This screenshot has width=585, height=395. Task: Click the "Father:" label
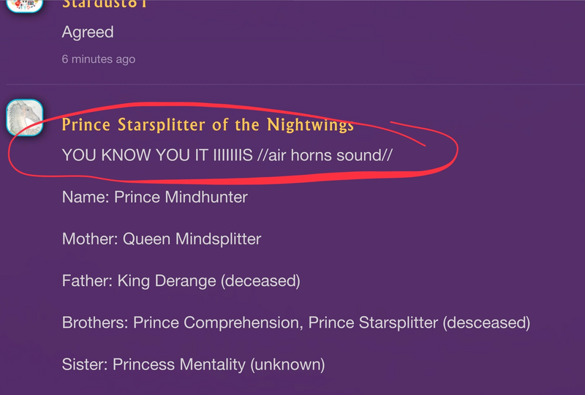(x=88, y=280)
